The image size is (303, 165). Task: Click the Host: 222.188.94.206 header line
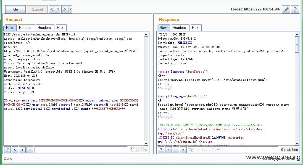point(21,76)
